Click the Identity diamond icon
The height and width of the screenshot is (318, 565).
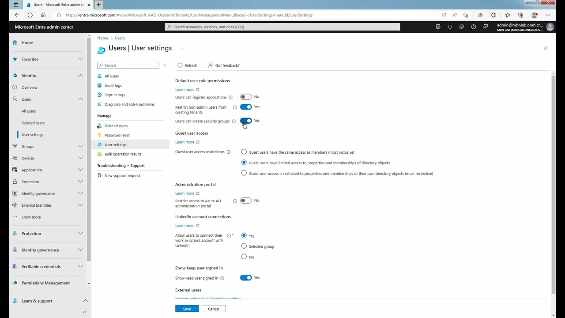[15, 76]
